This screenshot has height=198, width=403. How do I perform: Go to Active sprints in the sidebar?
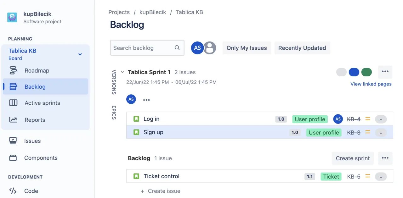click(42, 103)
